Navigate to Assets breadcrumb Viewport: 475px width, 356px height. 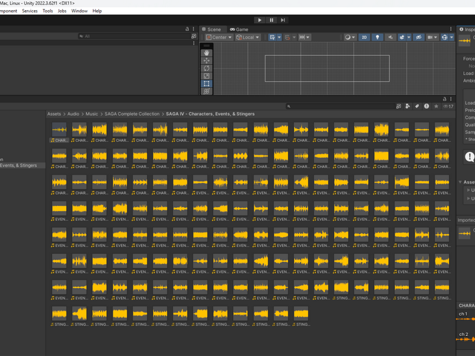[54, 114]
